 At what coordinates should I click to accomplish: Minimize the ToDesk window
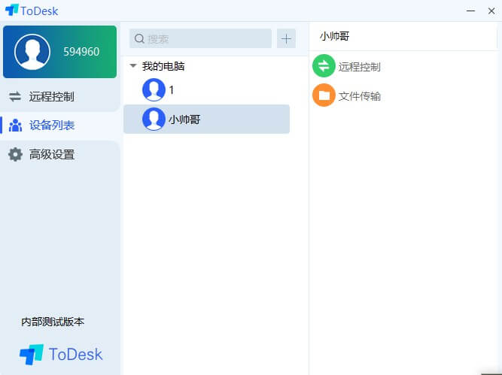(x=470, y=11)
